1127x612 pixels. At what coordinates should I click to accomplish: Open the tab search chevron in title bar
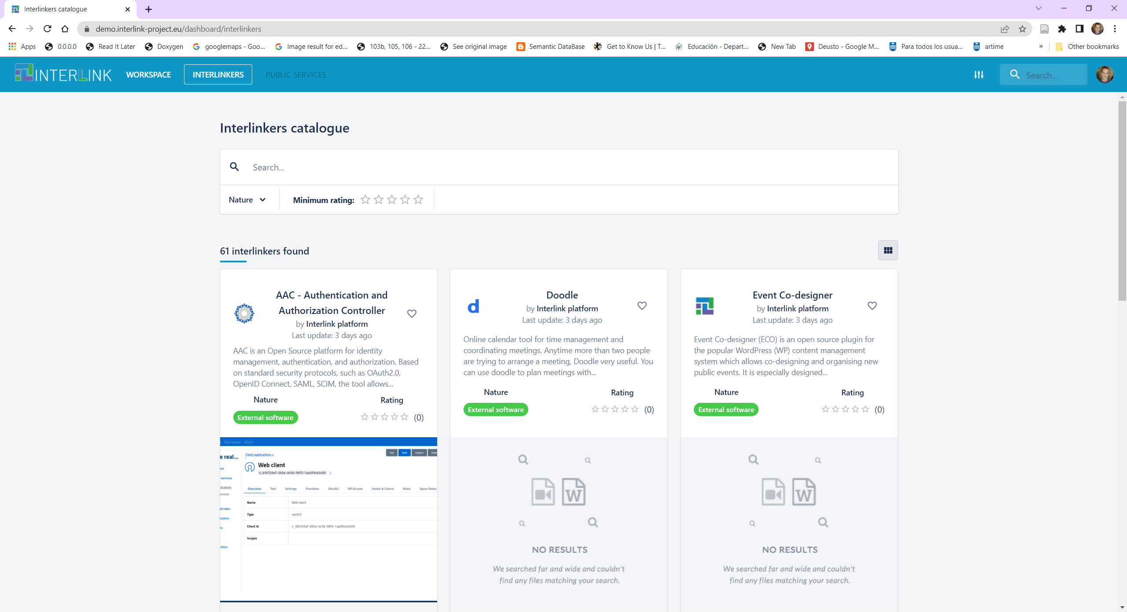click(x=1039, y=8)
